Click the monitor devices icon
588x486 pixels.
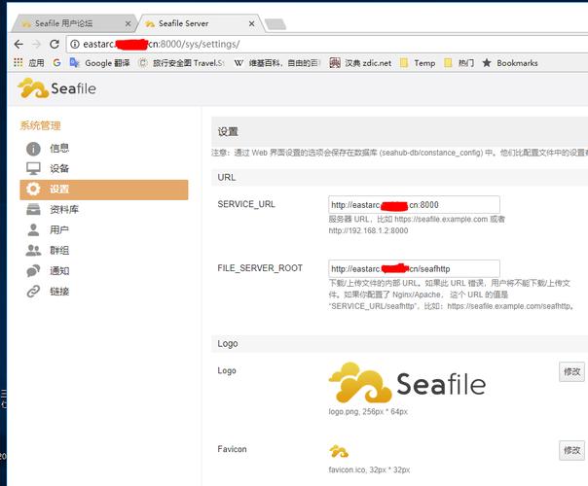pyautogui.click(x=33, y=168)
